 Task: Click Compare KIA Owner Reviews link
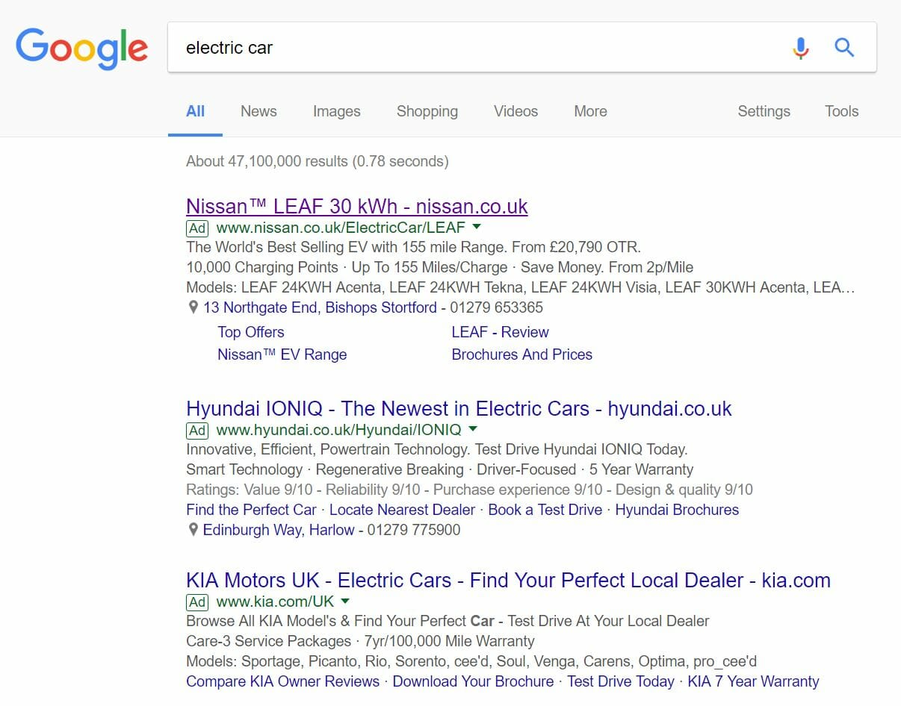pyautogui.click(x=282, y=681)
